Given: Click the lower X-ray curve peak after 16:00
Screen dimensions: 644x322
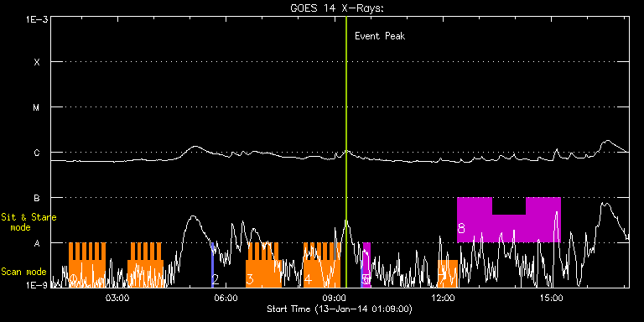Looking at the screenshot, I should coord(604,203).
